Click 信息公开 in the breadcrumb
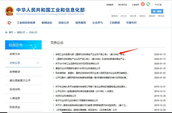Image resolution: width=172 pixels, height=113 pixels. point(21,32)
